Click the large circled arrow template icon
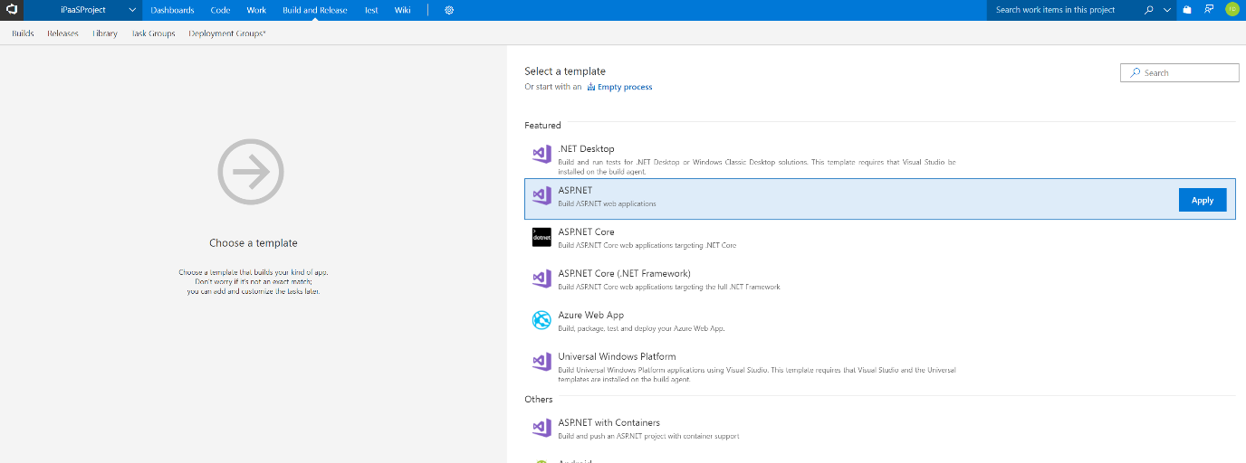This screenshot has width=1246, height=463. 251,171
